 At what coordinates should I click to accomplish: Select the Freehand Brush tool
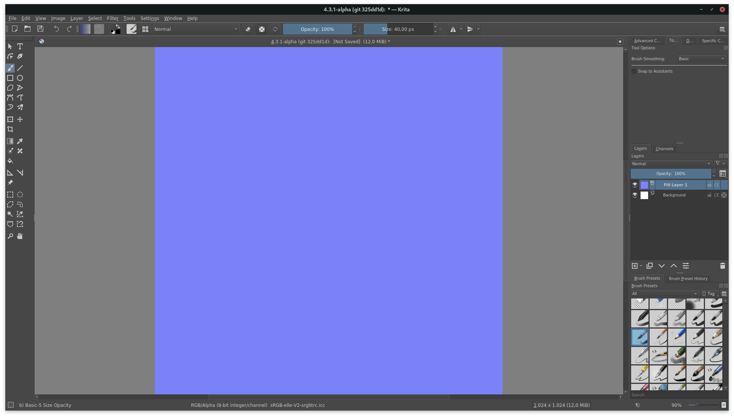(x=10, y=68)
